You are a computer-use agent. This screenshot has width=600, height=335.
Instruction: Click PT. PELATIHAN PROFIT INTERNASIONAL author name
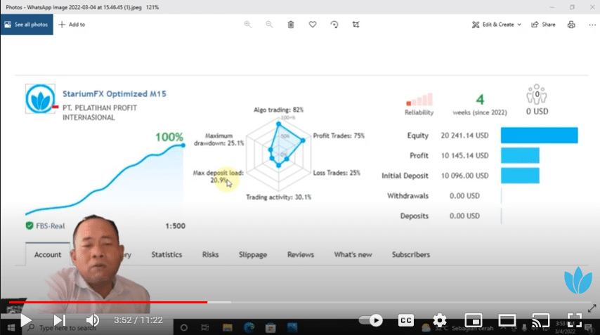(100, 112)
